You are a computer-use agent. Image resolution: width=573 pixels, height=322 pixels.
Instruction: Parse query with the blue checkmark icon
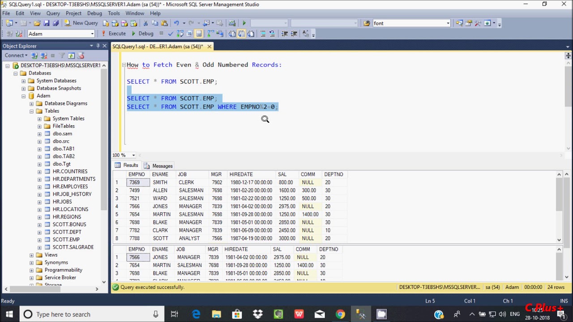click(171, 34)
